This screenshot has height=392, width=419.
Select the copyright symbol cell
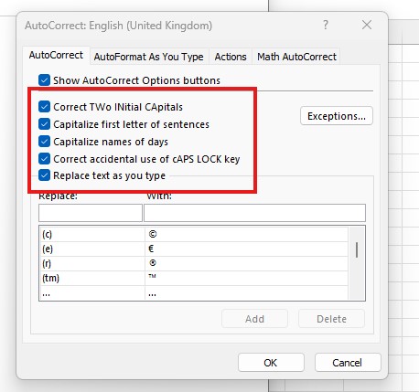(x=246, y=234)
